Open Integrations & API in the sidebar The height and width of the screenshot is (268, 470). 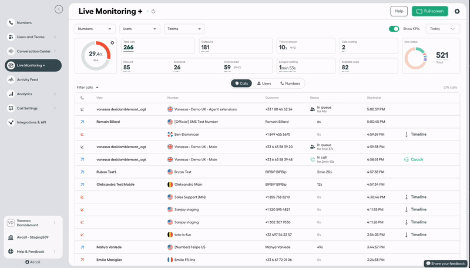(x=31, y=122)
